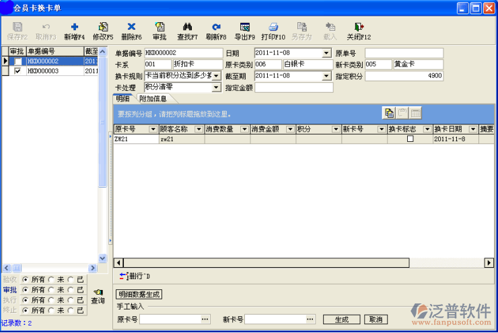Click the 单据编号 column header
Screen dimensions: 498x333
[x=55, y=51]
